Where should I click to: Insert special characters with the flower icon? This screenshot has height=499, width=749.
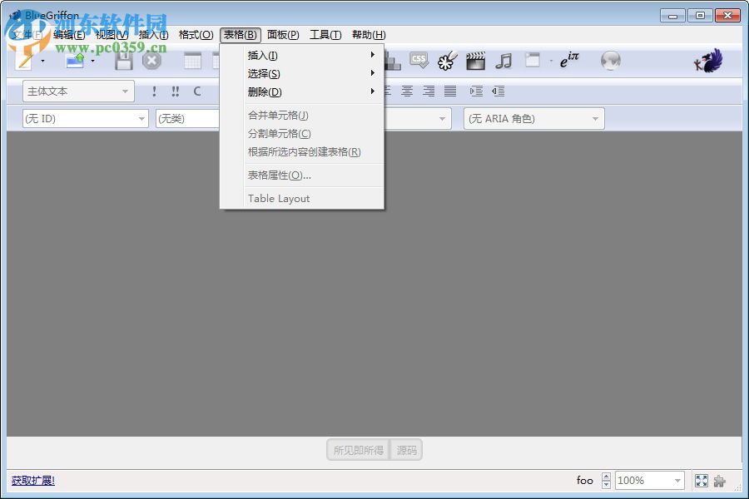tap(446, 61)
